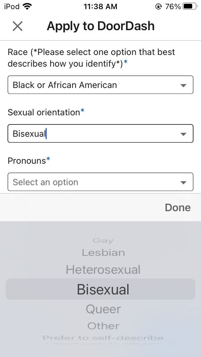
Task: Expand the Sexual orientation dropdown arrow
Action: 183,134
